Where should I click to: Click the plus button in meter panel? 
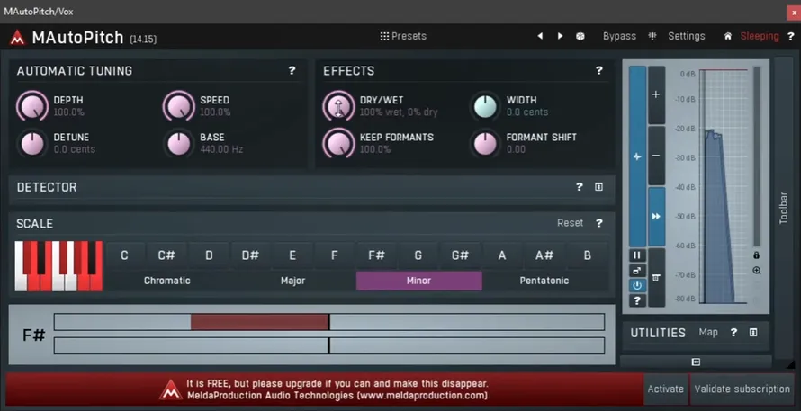656,94
